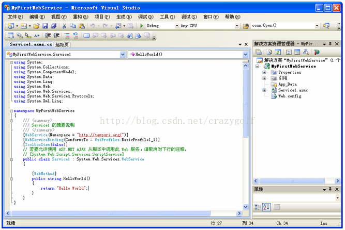
Task: Click the New Project toolbar icon
Action: 10,26
